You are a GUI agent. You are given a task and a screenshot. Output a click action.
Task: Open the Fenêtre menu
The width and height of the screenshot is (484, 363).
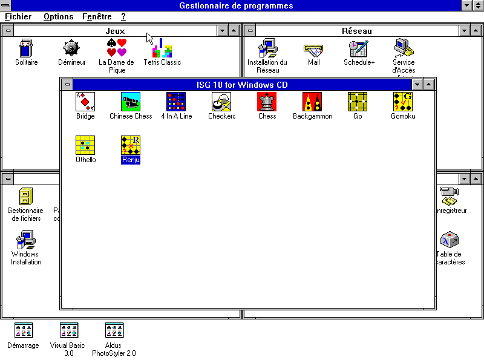[x=97, y=17]
